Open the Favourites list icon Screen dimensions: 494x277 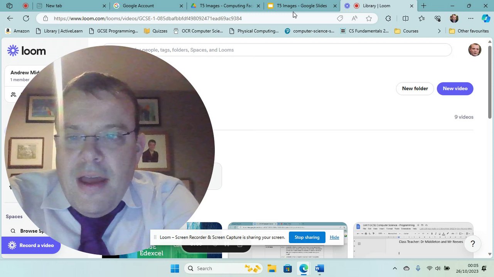[422, 18]
